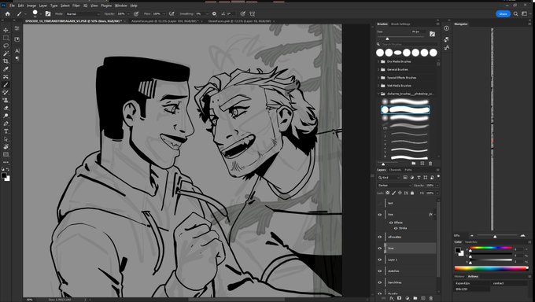Select the Clone Stamp tool
The image size is (535, 302).
[6, 101]
